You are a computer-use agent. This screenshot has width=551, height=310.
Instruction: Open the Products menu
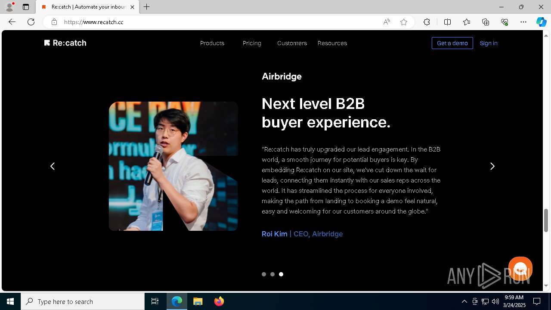[212, 43]
